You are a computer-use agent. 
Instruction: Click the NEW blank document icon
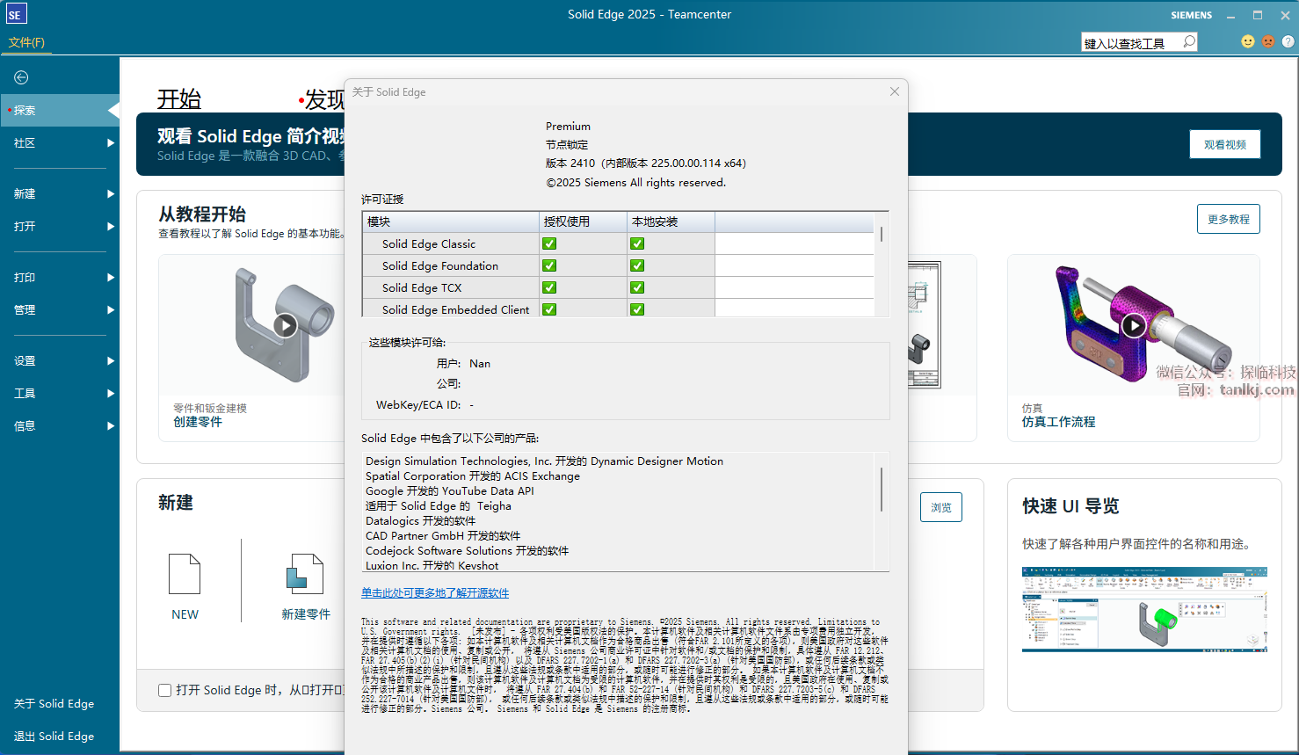[185, 575]
